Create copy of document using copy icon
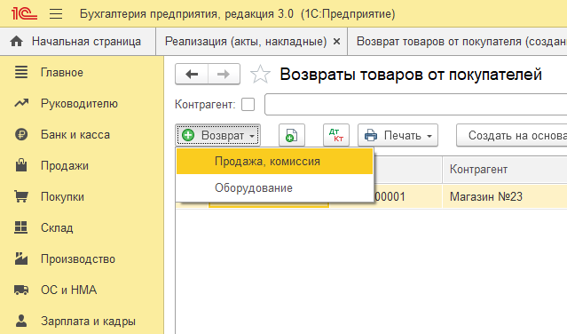 point(291,135)
